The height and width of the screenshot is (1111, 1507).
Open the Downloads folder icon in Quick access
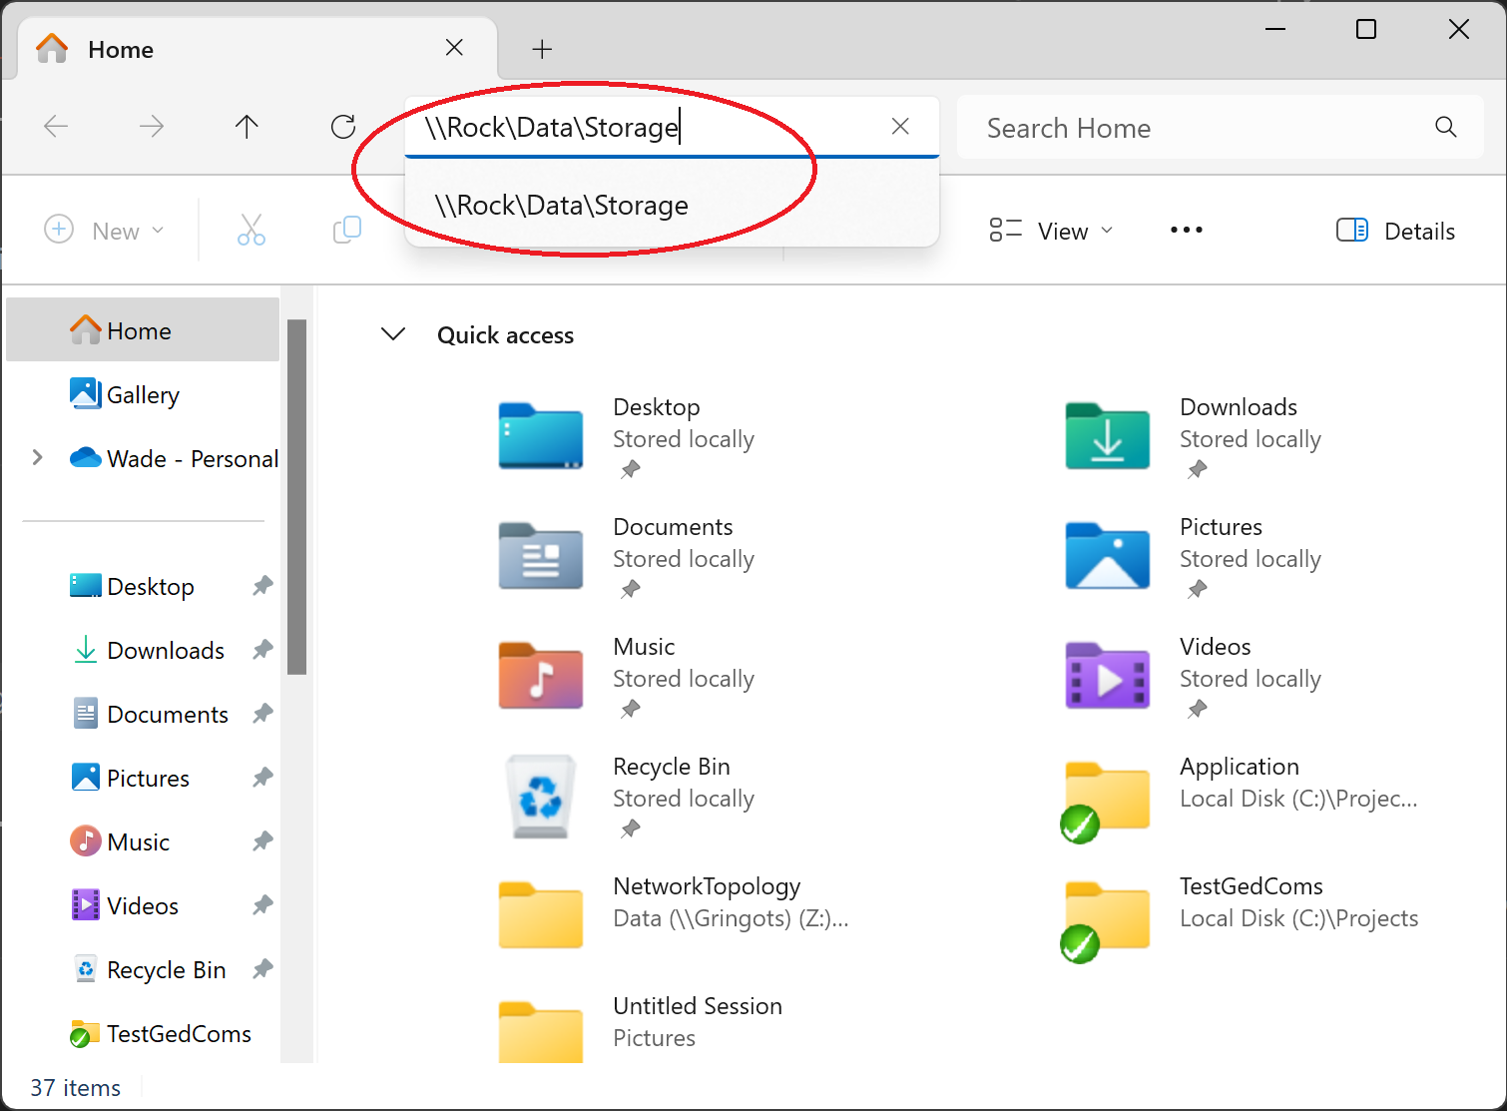tap(1107, 437)
